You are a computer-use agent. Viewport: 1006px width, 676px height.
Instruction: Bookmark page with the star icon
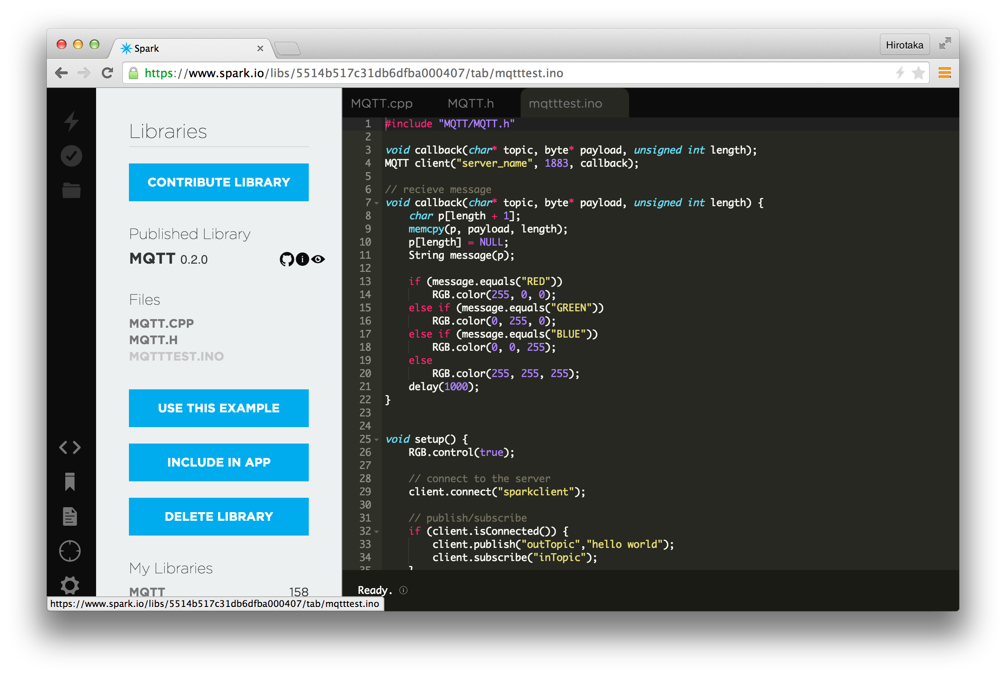pos(919,73)
